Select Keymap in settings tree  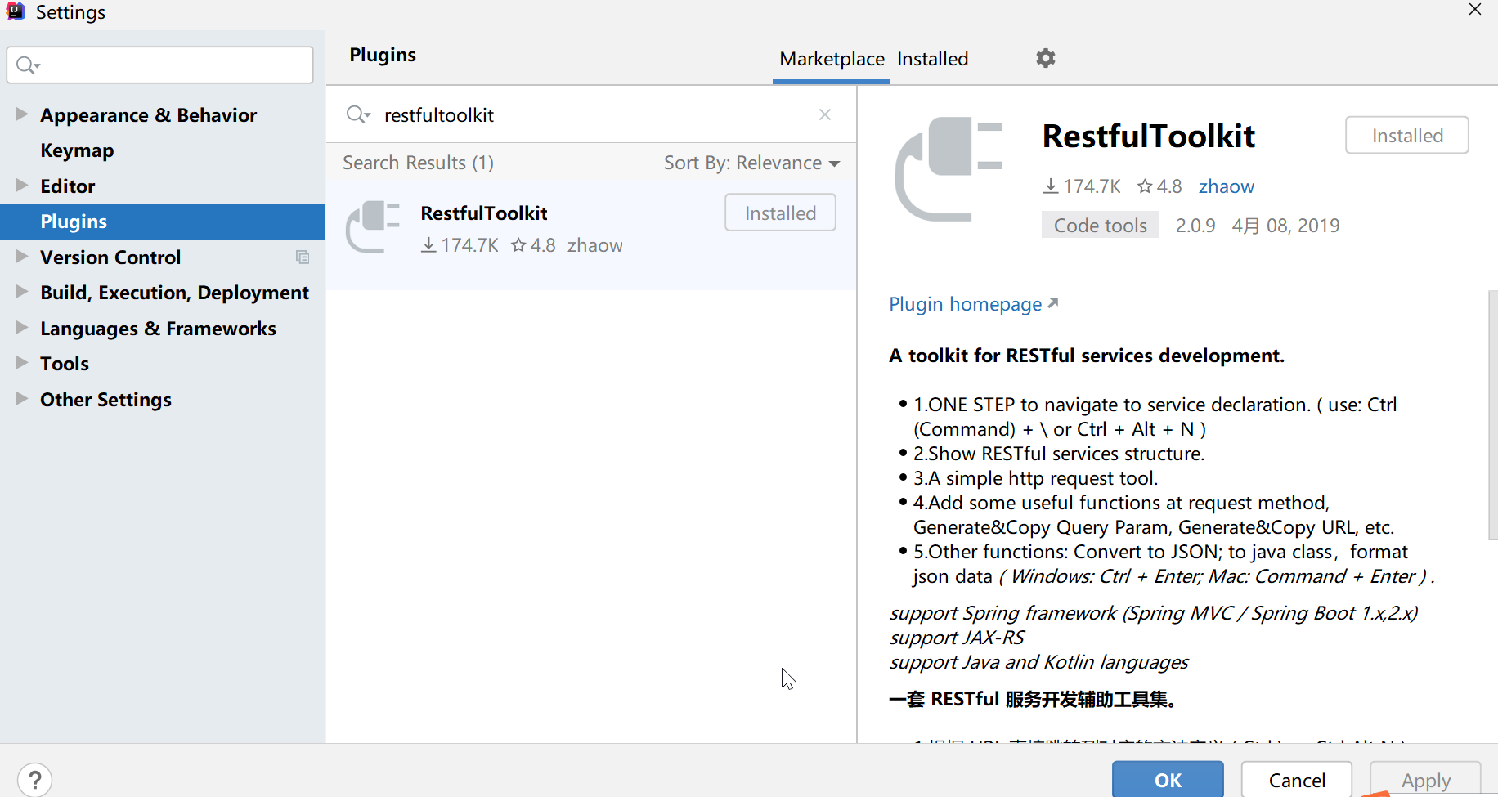click(77, 150)
